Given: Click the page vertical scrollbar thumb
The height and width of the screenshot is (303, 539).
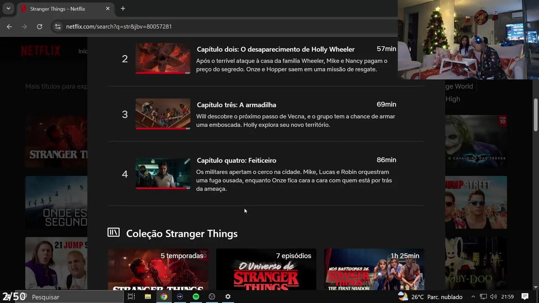Looking at the screenshot, I should coord(536,115).
